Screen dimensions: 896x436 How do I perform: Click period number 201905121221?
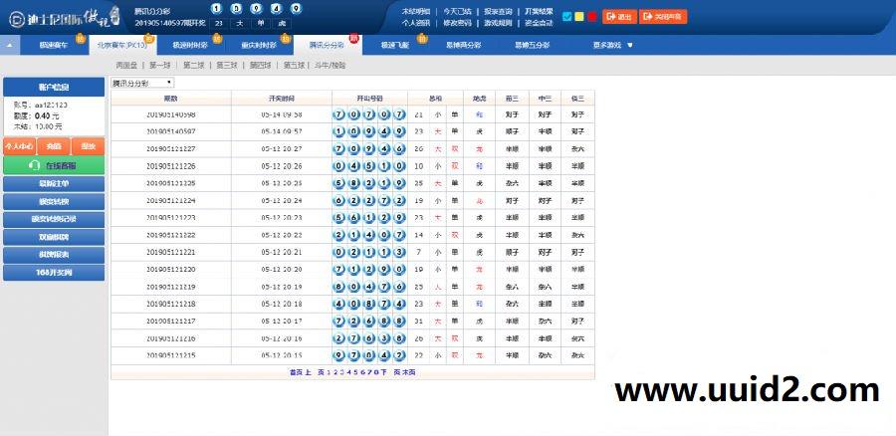(171, 252)
